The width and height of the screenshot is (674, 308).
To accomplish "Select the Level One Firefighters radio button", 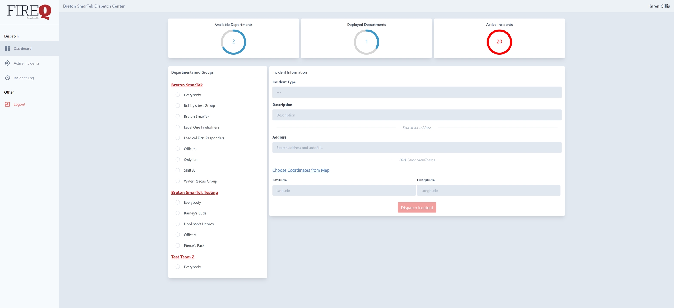I will pos(178,127).
